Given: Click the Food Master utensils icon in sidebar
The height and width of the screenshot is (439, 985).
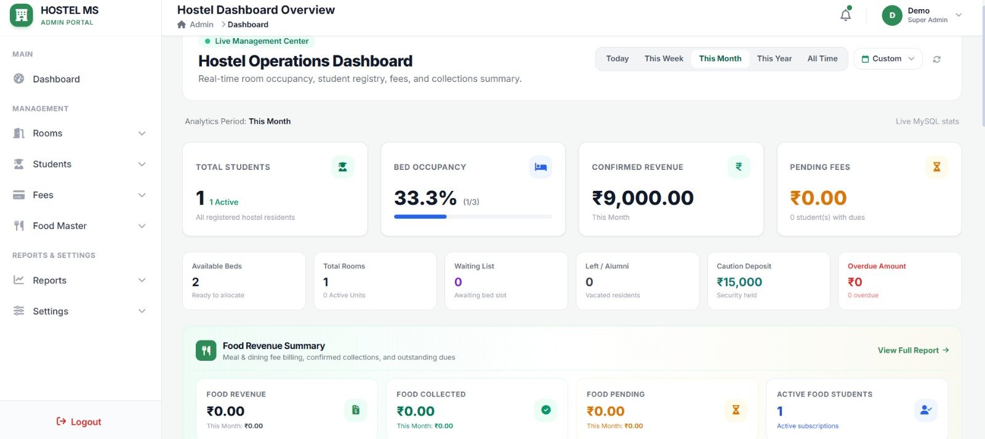Looking at the screenshot, I should [x=19, y=225].
